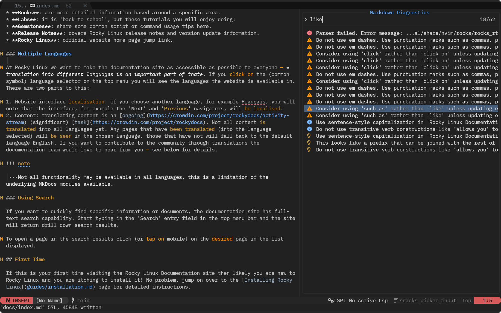Click the '1:5' cursor position indicator
This screenshot has width=501, height=313.
tap(488, 300)
